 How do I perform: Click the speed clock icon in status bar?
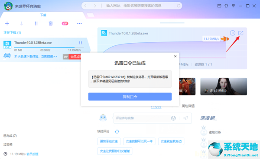click(x=6, y=154)
